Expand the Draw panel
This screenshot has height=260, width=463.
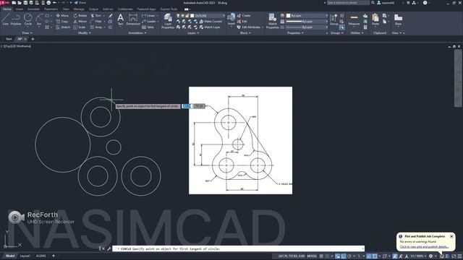tap(27, 33)
